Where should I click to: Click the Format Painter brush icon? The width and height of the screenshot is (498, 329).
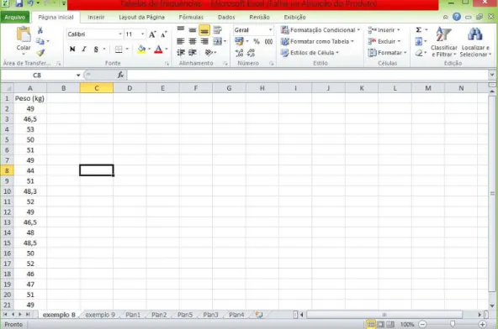(40, 53)
